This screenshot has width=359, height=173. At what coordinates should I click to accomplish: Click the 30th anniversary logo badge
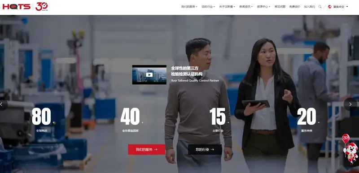(41, 6)
